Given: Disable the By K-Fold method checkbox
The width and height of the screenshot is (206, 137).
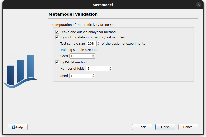Looking at the screenshot, I should 57,62.
